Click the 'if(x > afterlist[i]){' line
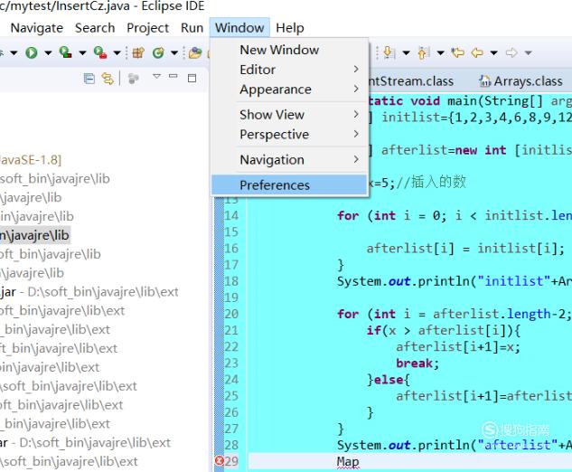 443,330
